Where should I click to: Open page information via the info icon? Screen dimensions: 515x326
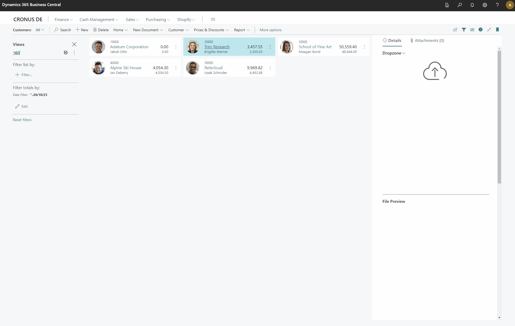tap(480, 30)
